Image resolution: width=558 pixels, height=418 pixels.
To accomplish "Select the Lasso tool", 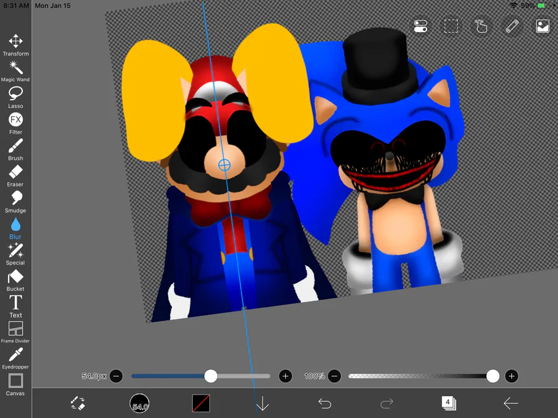I will [15, 97].
